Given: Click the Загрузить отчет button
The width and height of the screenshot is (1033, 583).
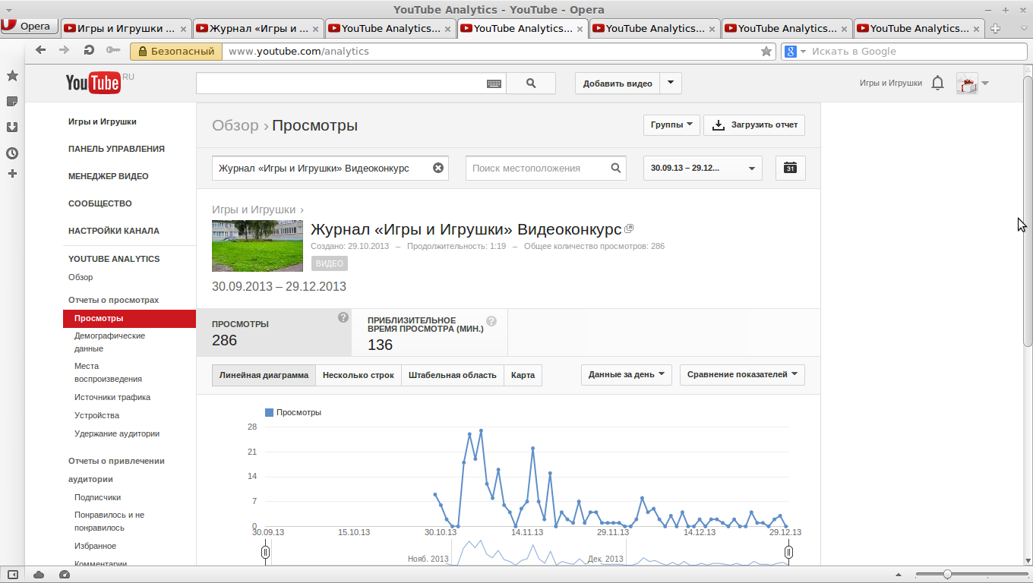Looking at the screenshot, I should pyautogui.click(x=754, y=124).
